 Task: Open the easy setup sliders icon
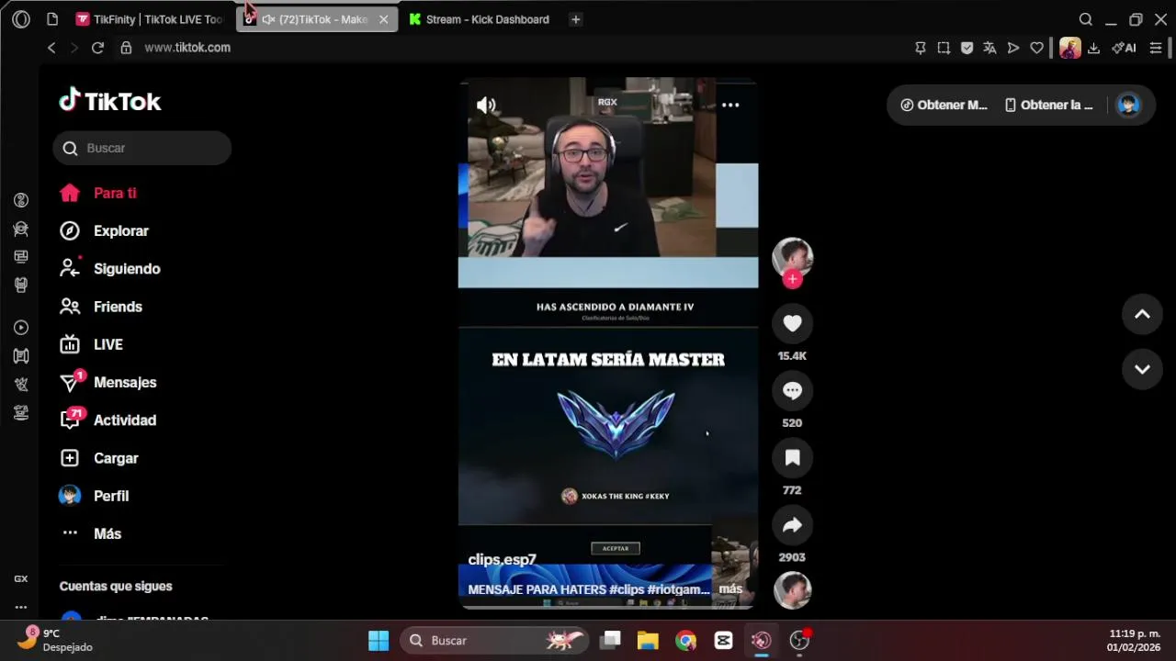point(1156,48)
